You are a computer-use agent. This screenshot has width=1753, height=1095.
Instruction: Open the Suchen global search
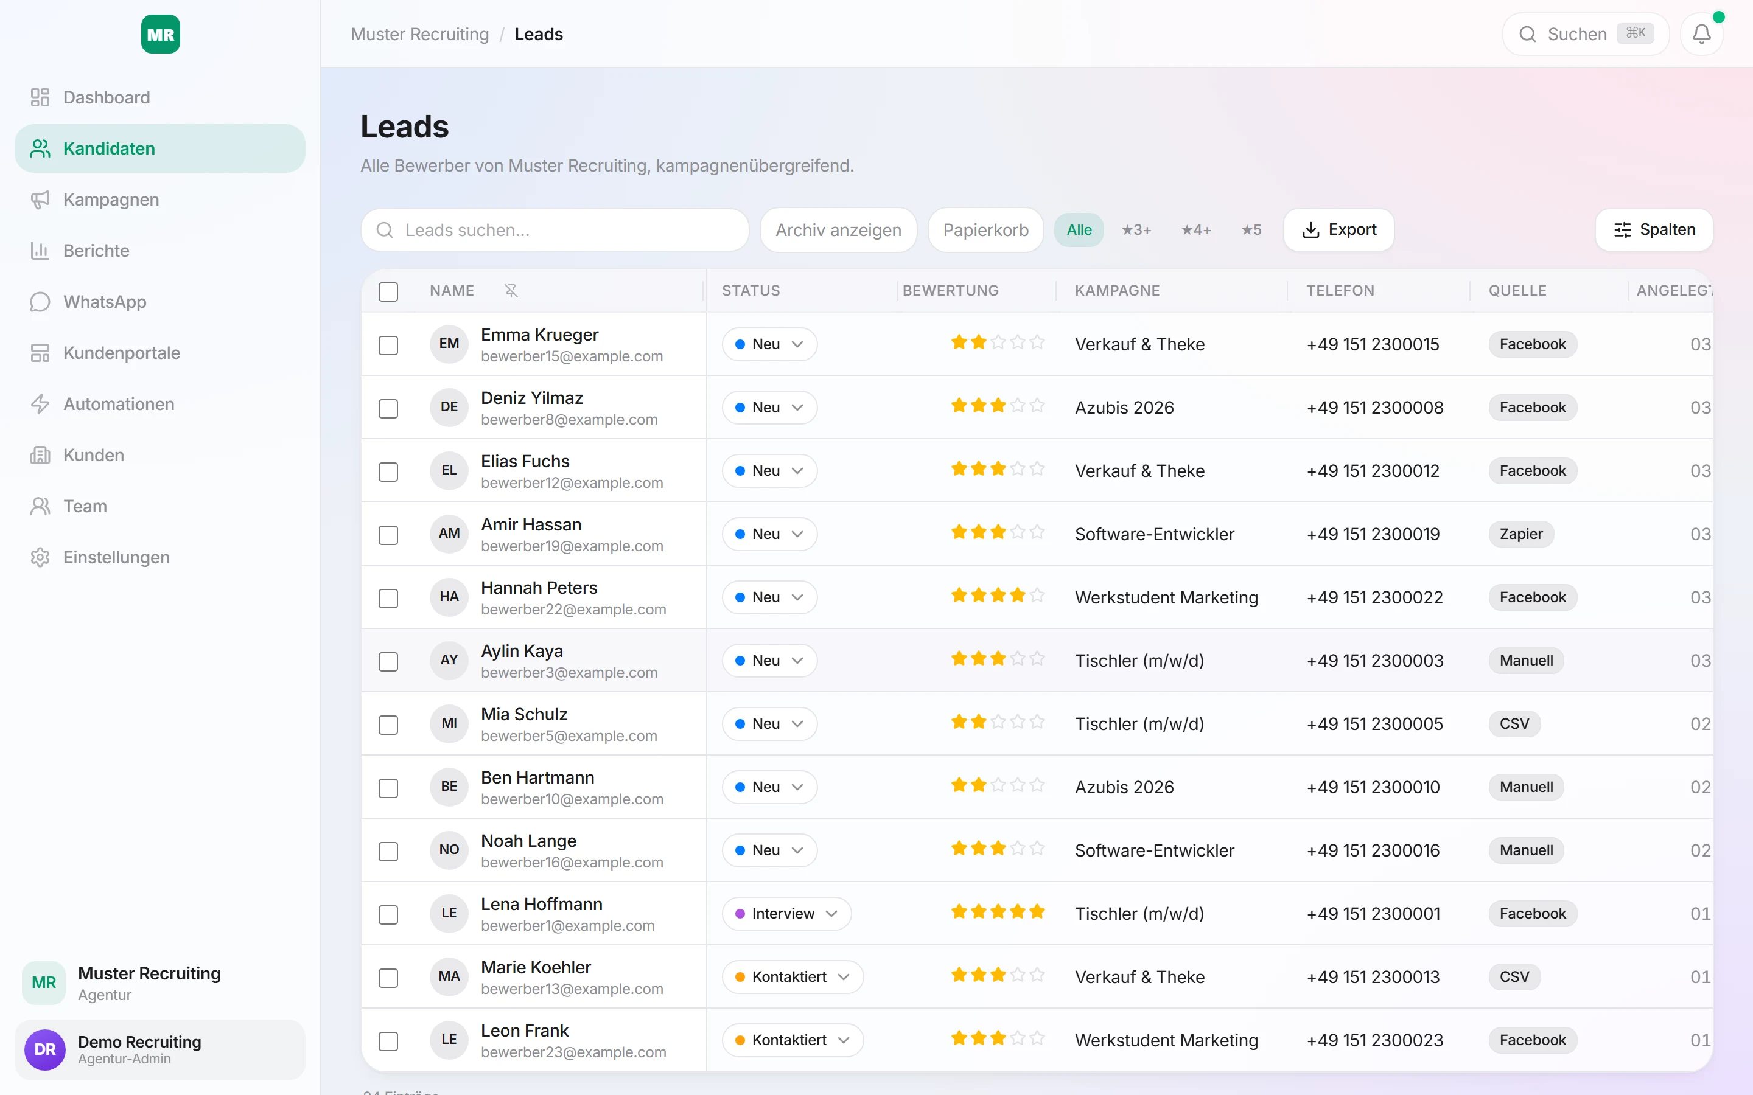[1586, 34]
